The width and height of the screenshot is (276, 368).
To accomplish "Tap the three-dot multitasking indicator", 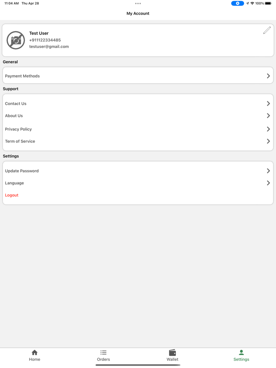I will click(x=138, y=4).
